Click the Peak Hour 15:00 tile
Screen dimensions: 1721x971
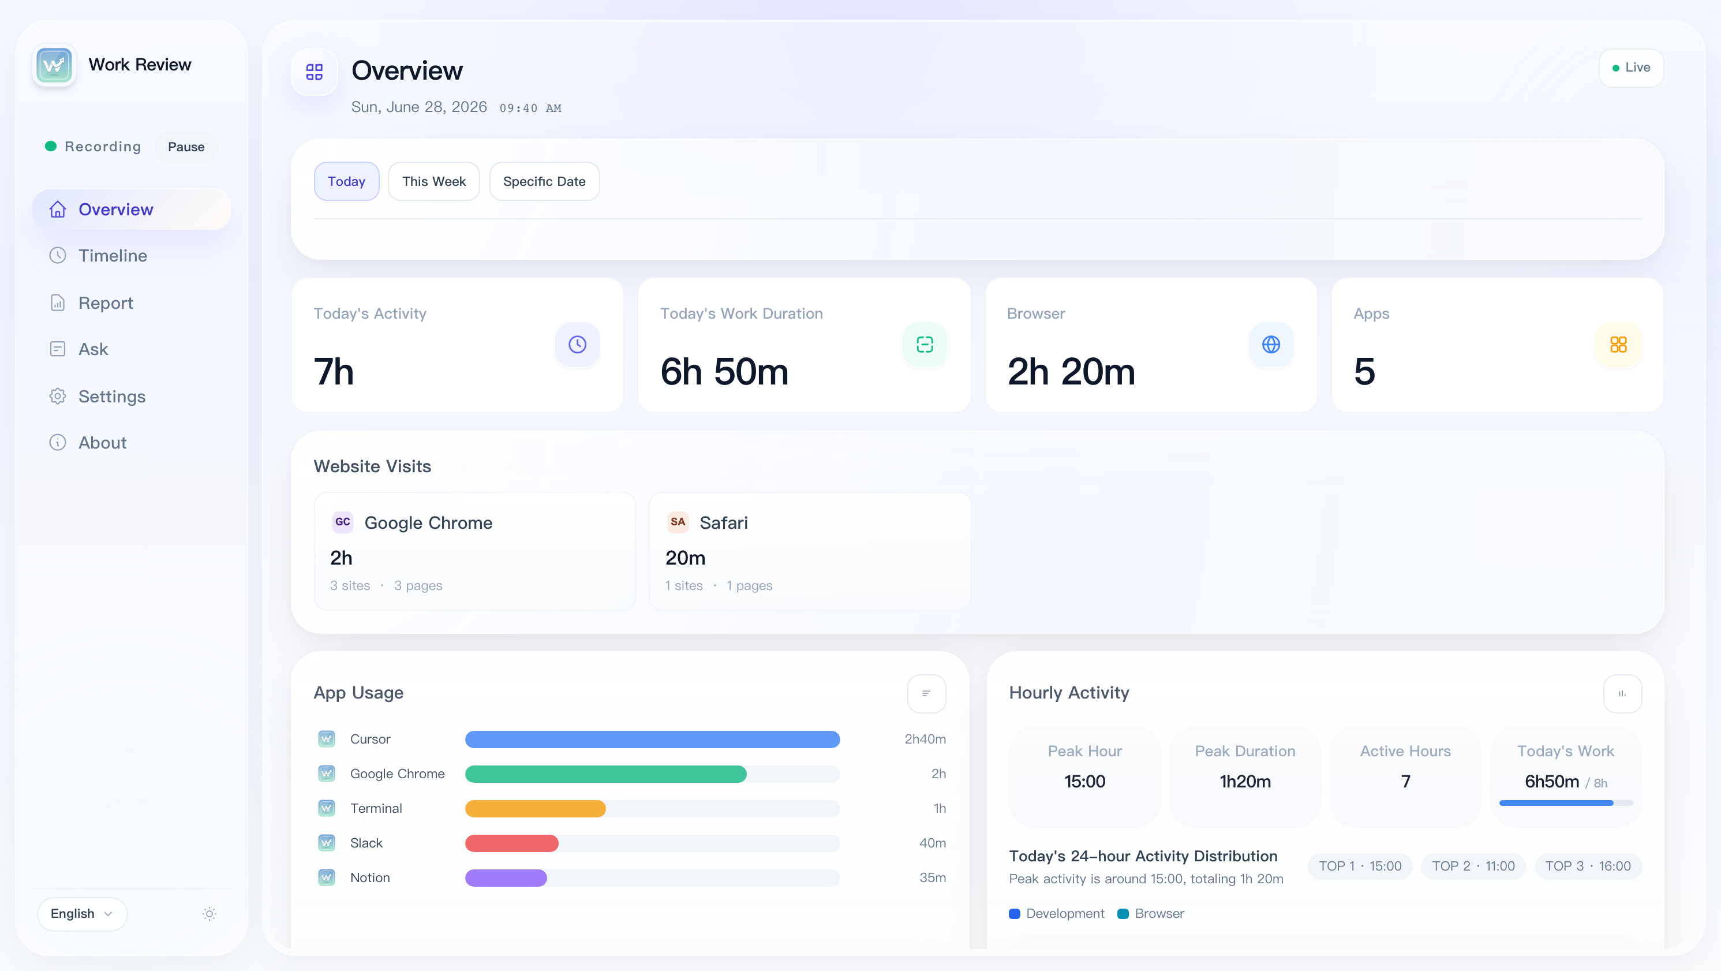[1084, 776]
